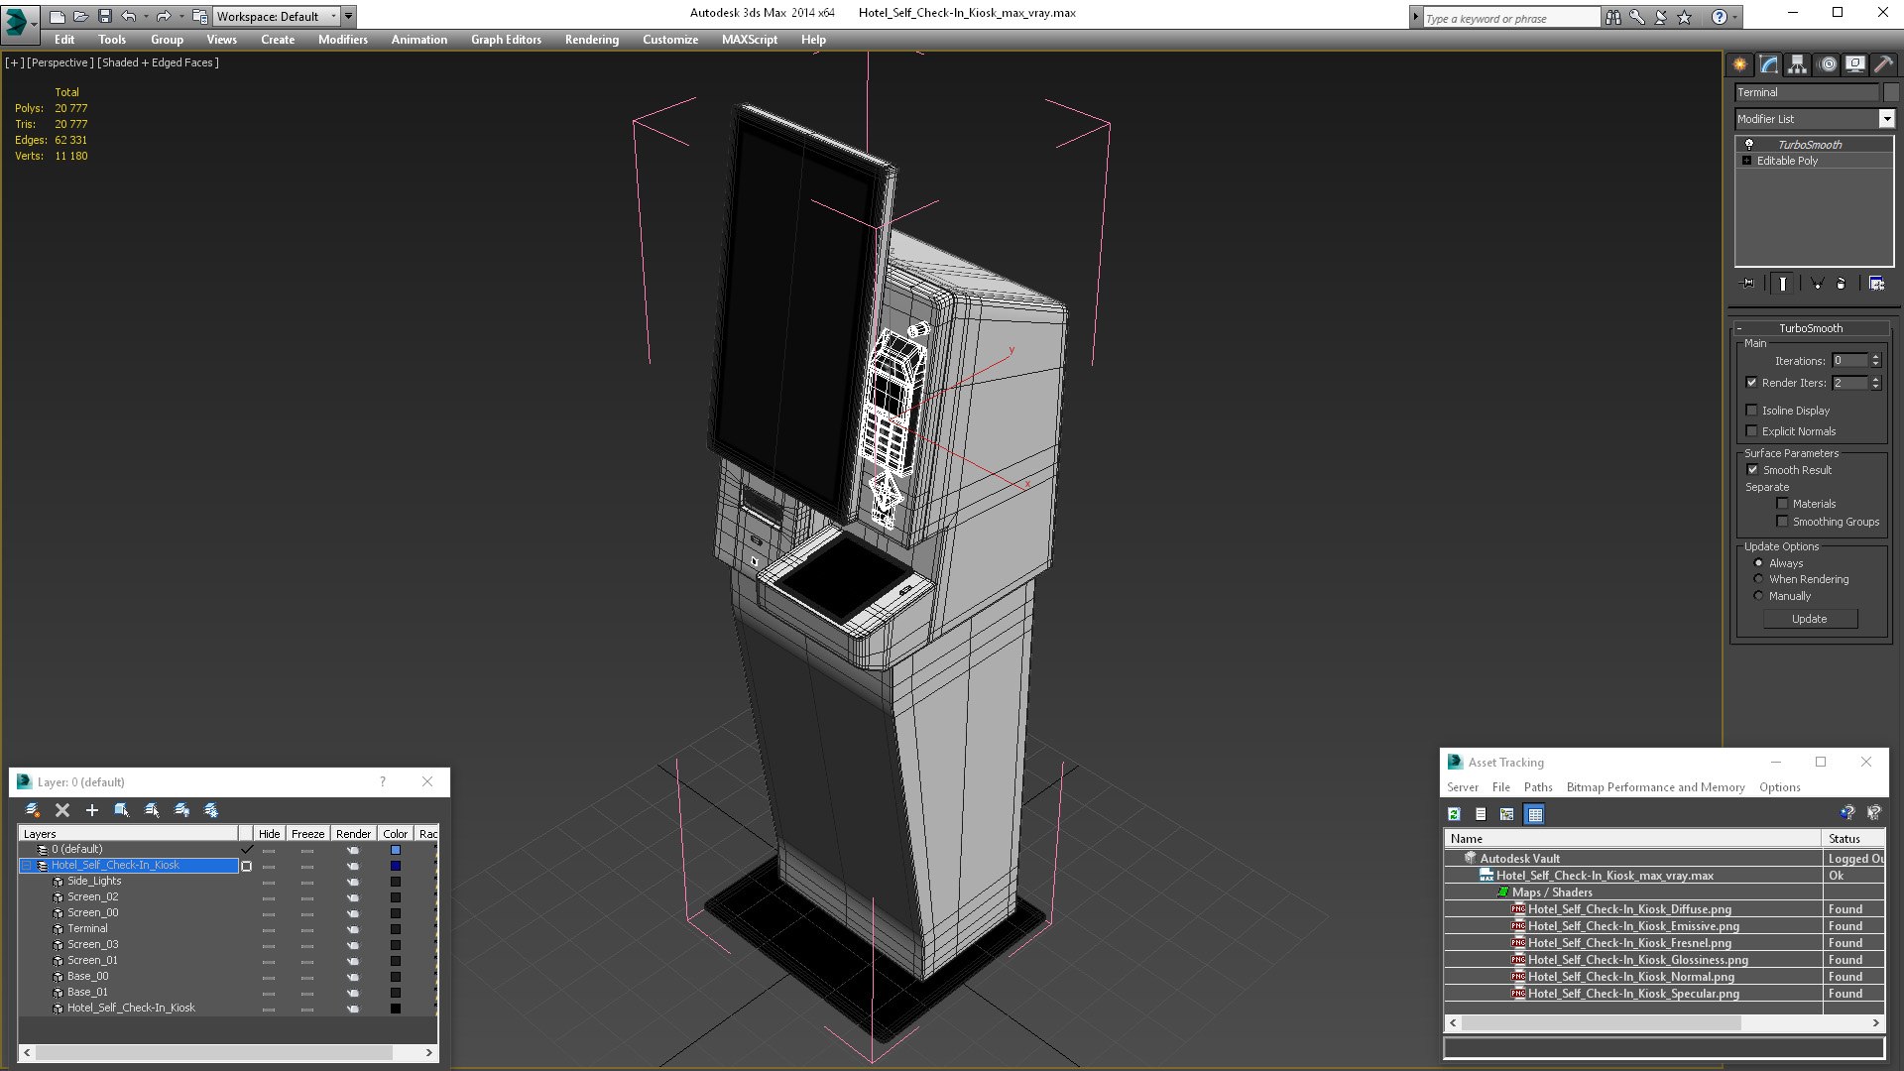Click Delete Layer X icon

point(62,810)
